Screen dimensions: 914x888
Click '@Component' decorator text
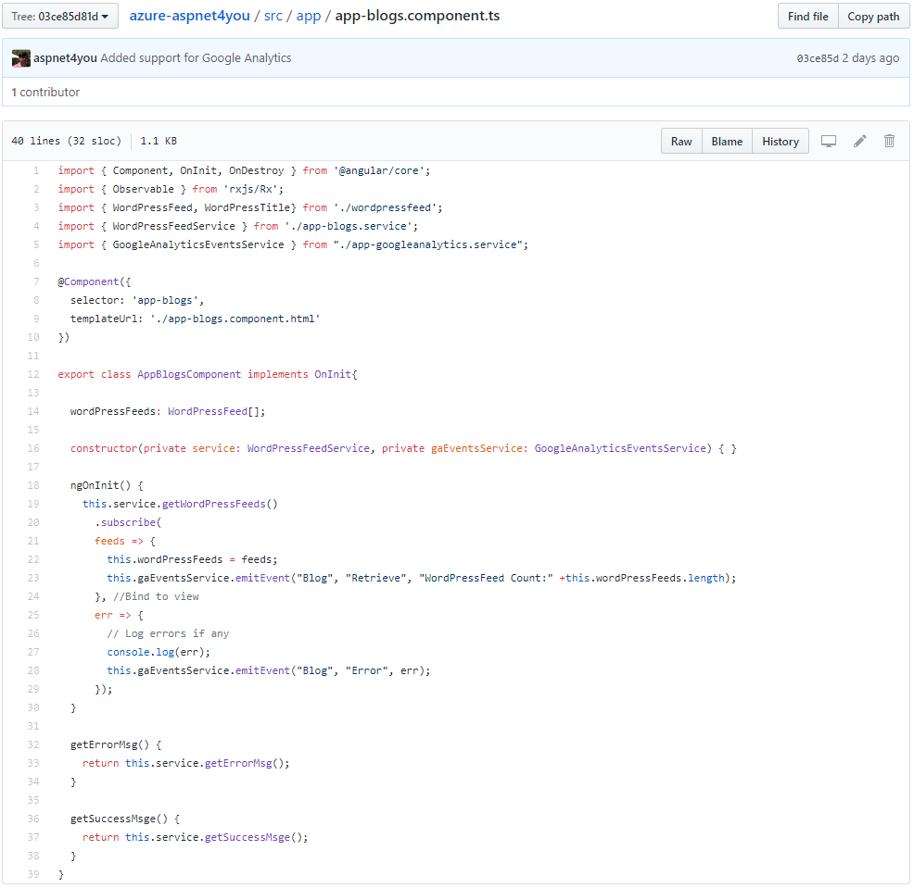click(88, 281)
